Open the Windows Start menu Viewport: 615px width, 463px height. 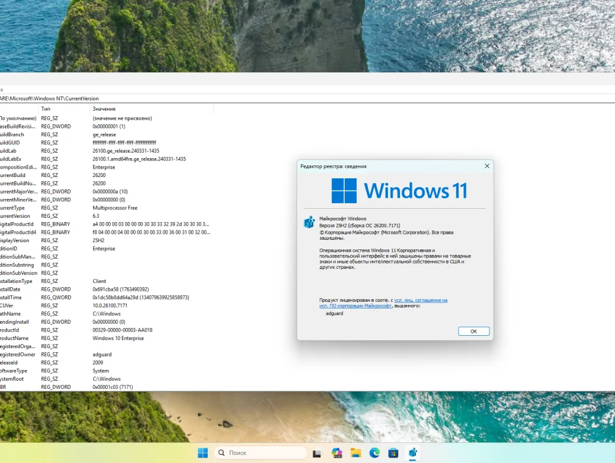pos(203,453)
